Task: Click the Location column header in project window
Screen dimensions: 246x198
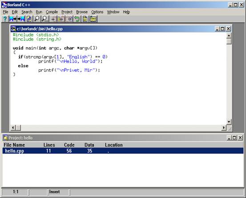Action: pos(114,145)
